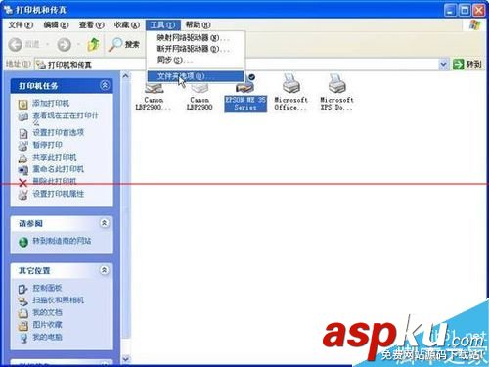Click 重命名此打印机 link

tap(58, 169)
